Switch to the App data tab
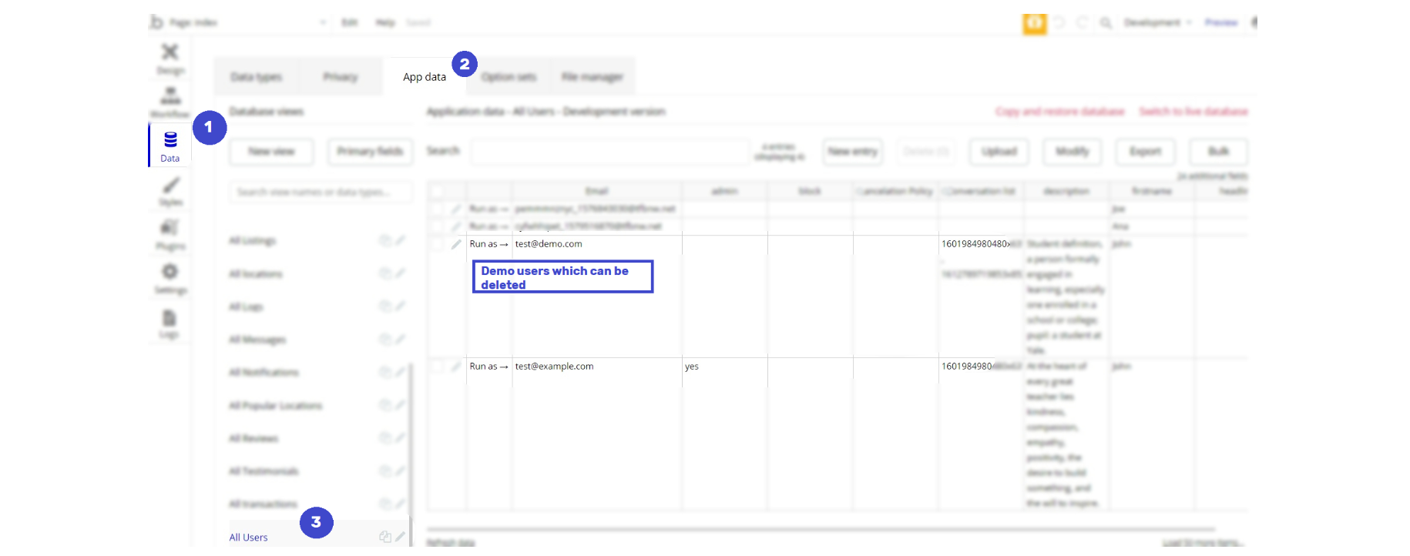This screenshot has width=1410, height=556. coord(425,77)
